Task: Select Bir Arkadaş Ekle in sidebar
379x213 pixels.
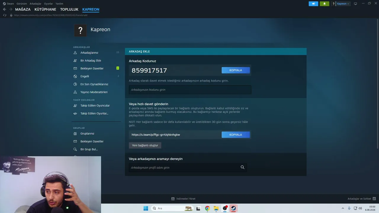Action: click(91, 61)
